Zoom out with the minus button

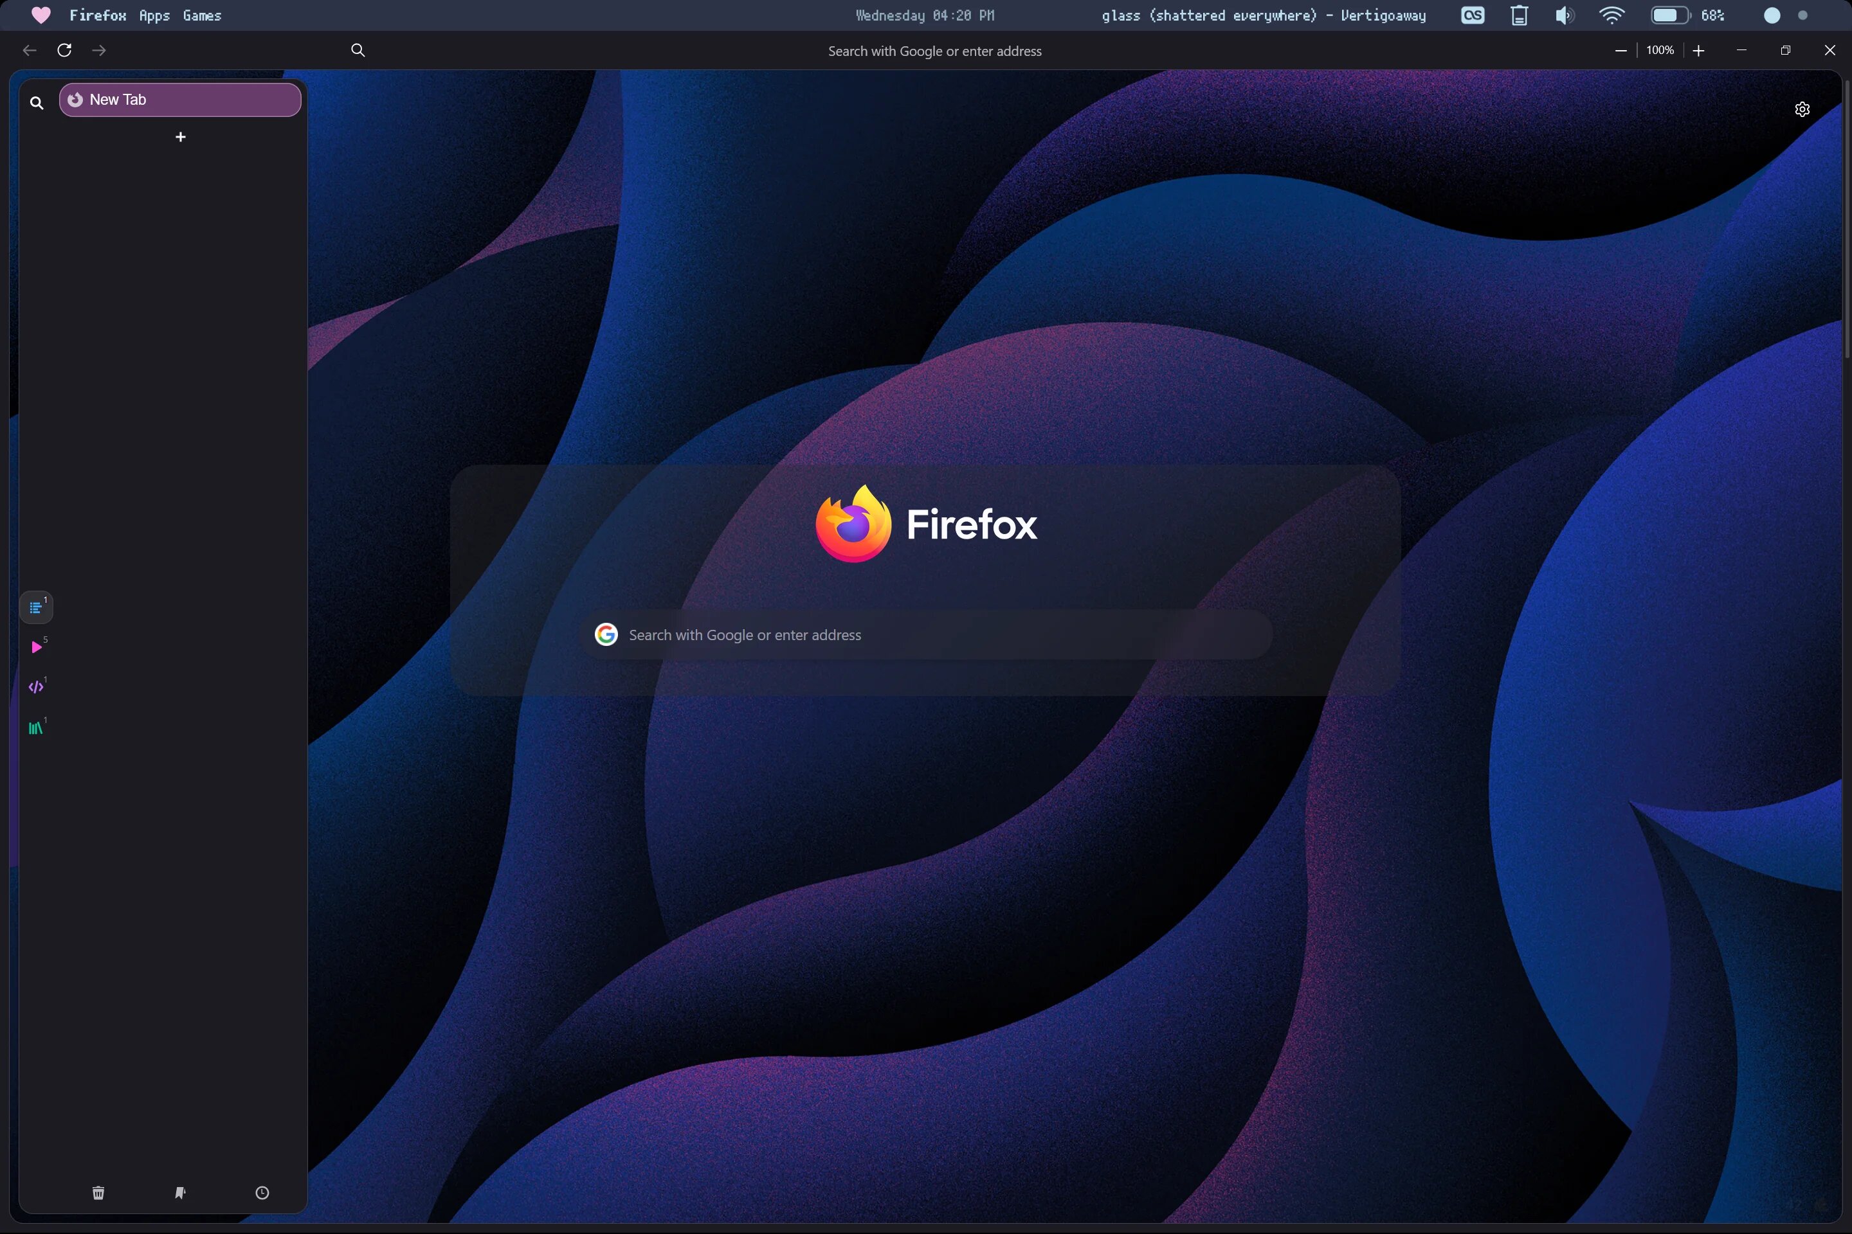tap(1621, 50)
